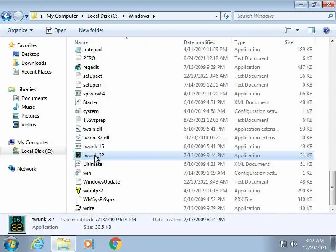The height and width of the screenshot is (252, 336).
Task: Click the change view icon
Action: [288, 30]
